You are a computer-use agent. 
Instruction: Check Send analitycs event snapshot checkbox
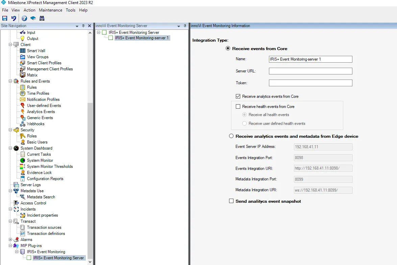pos(231,201)
